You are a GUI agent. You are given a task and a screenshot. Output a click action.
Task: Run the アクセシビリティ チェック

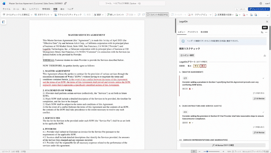[x=68, y=15]
